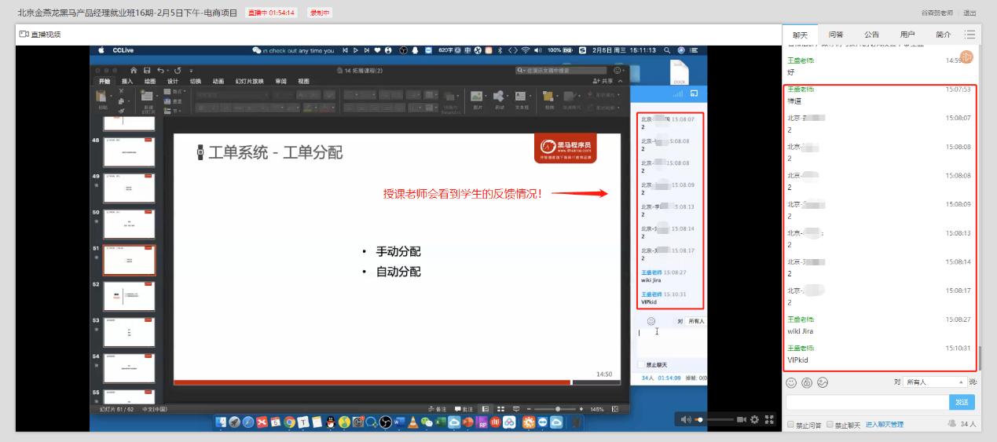Click fit-slide-to-window icon beside 145%
The image size is (997, 442).
pos(615,409)
